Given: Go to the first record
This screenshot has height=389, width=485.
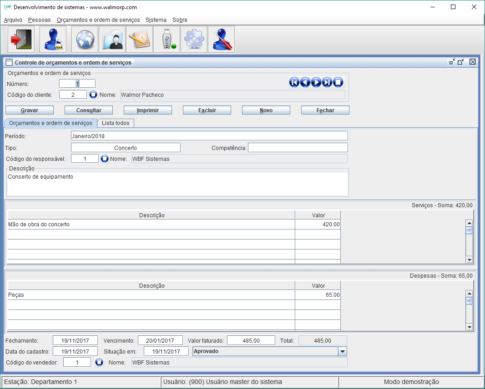Looking at the screenshot, I should coord(294,82).
